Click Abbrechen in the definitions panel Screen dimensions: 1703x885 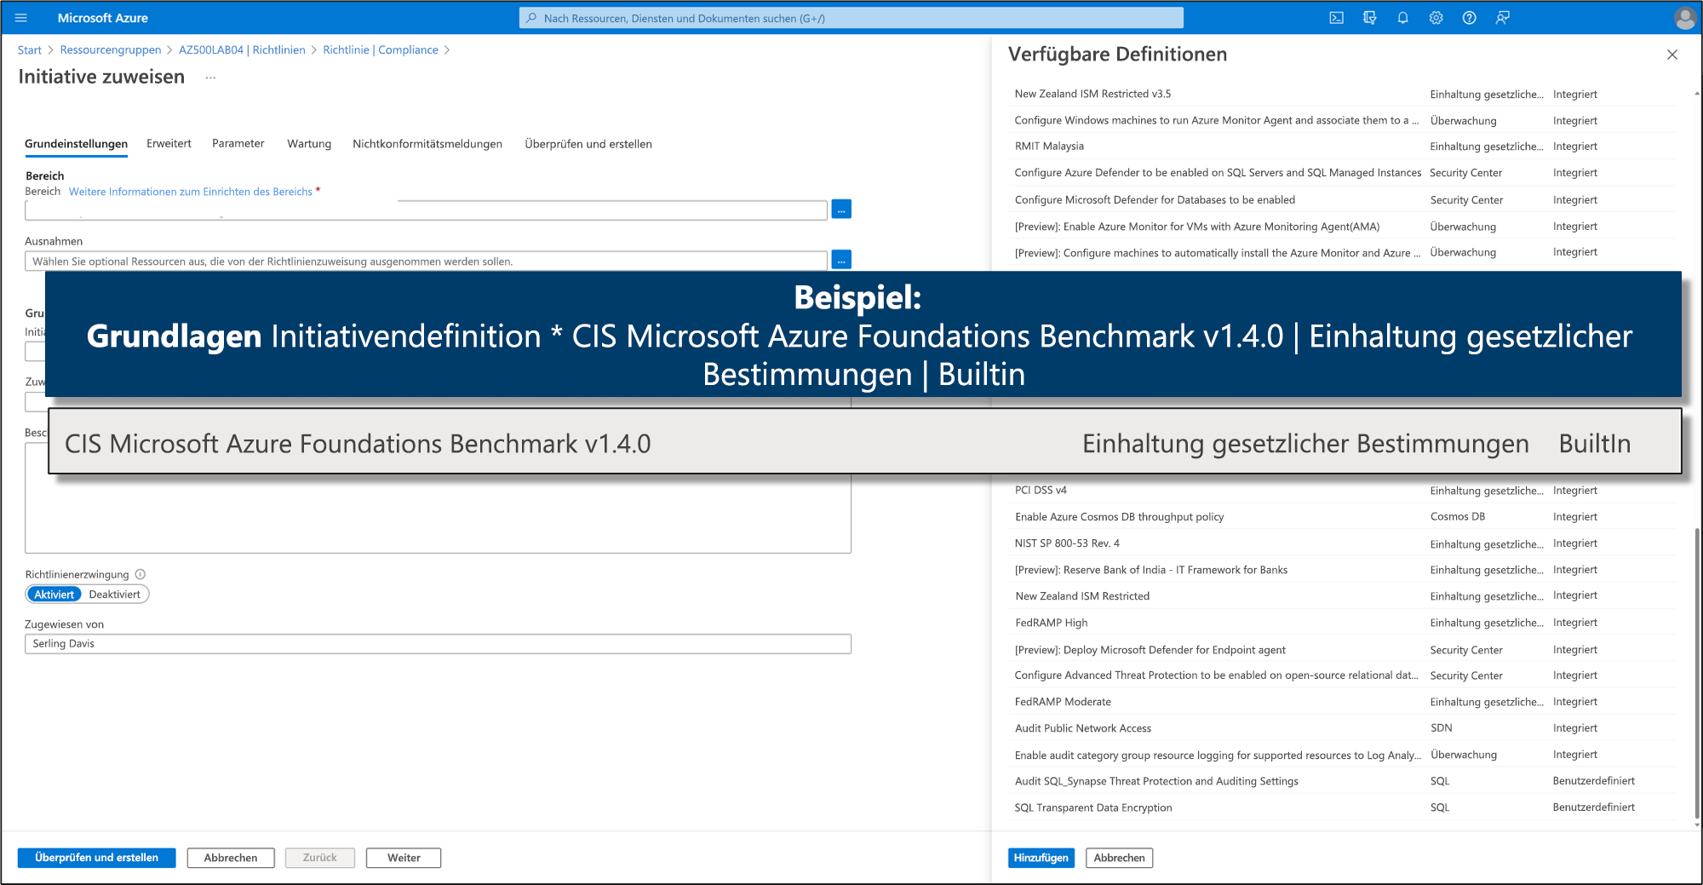[x=1119, y=858]
